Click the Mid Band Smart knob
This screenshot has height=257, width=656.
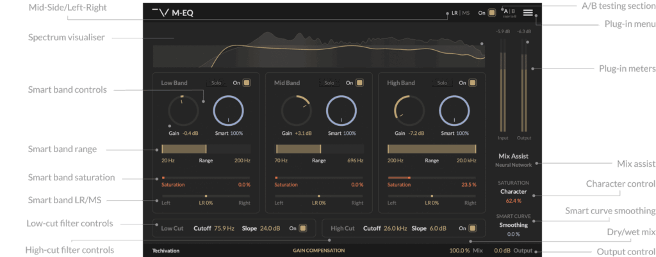click(341, 111)
